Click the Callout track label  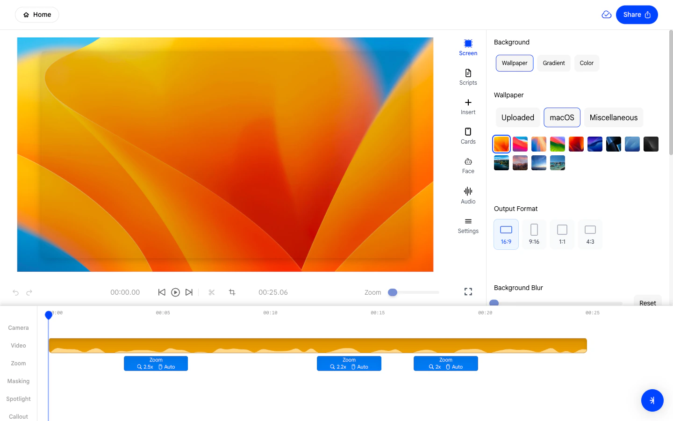click(x=18, y=417)
